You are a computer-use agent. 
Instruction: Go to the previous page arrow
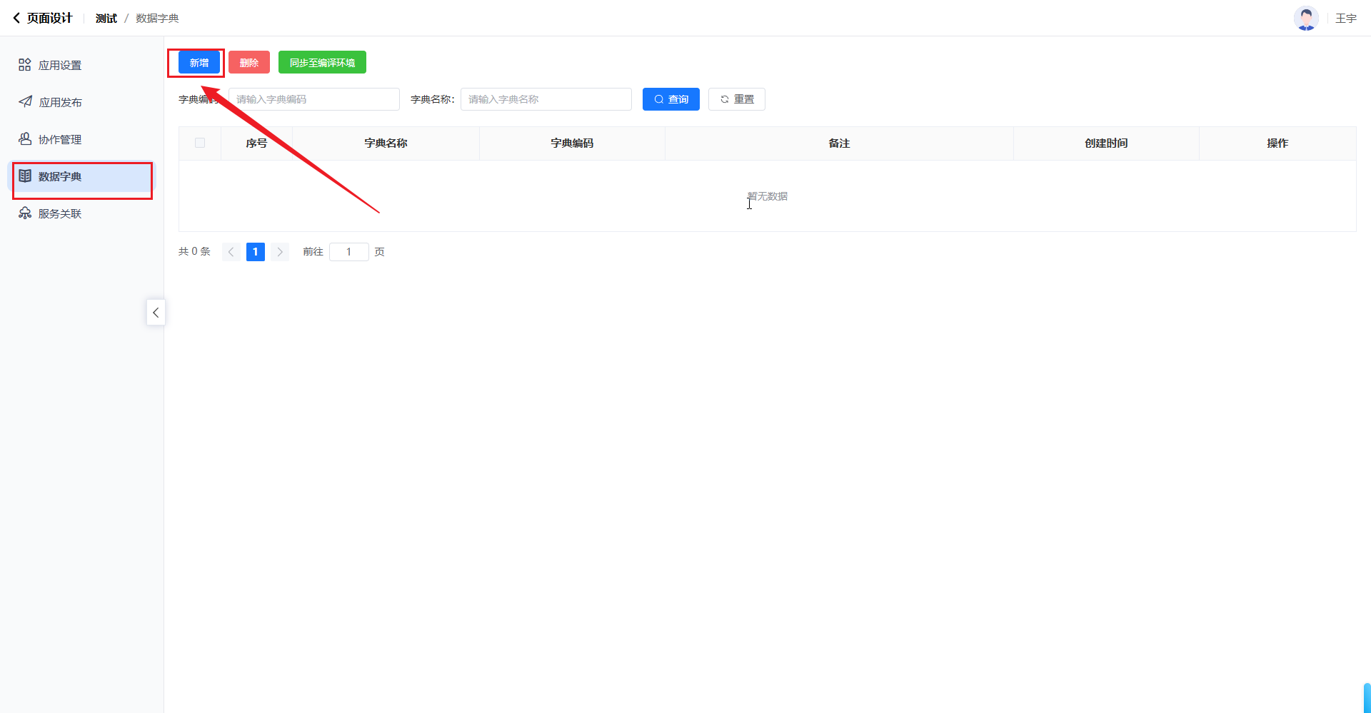tap(231, 252)
